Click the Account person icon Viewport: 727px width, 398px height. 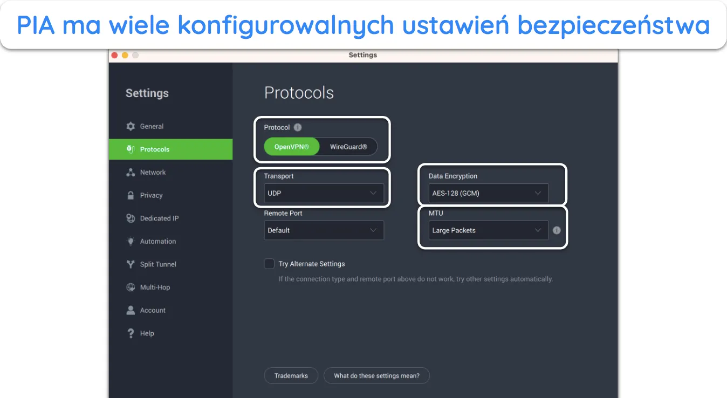click(131, 310)
